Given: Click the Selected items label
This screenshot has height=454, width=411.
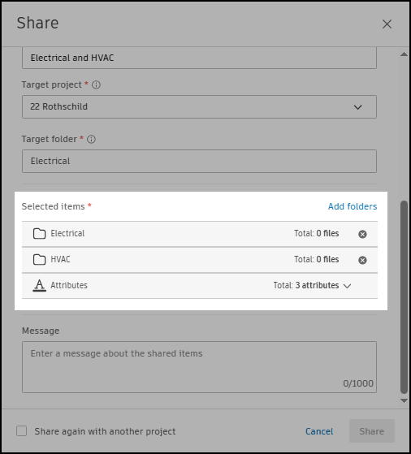Looking at the screenshot, I should (54, 206).
